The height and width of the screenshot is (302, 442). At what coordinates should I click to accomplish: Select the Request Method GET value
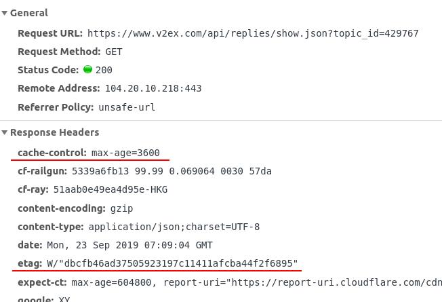[x=114, y=52]
